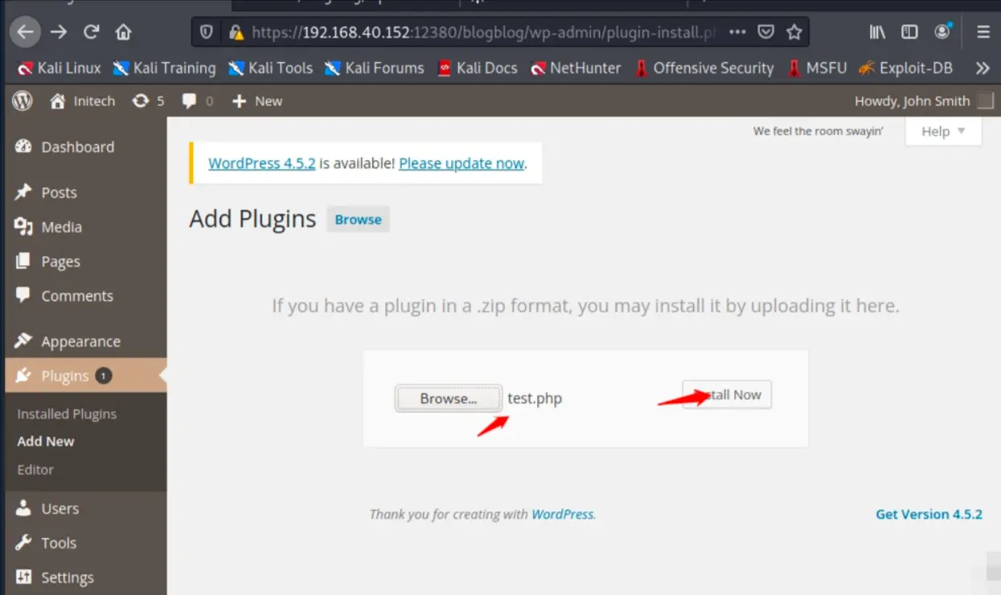The width and height of the screenshot is (1001, 595).
Task: Click the test.php selected file name
Action: (x=535, y=399)
